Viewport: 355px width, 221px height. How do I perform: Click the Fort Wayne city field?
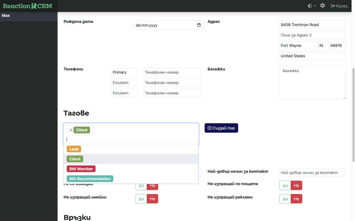[298, 45]
